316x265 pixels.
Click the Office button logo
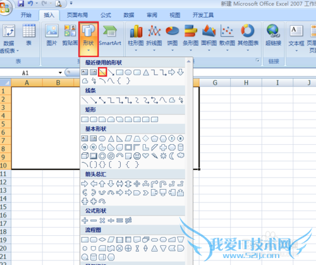[x=4, y=8]
